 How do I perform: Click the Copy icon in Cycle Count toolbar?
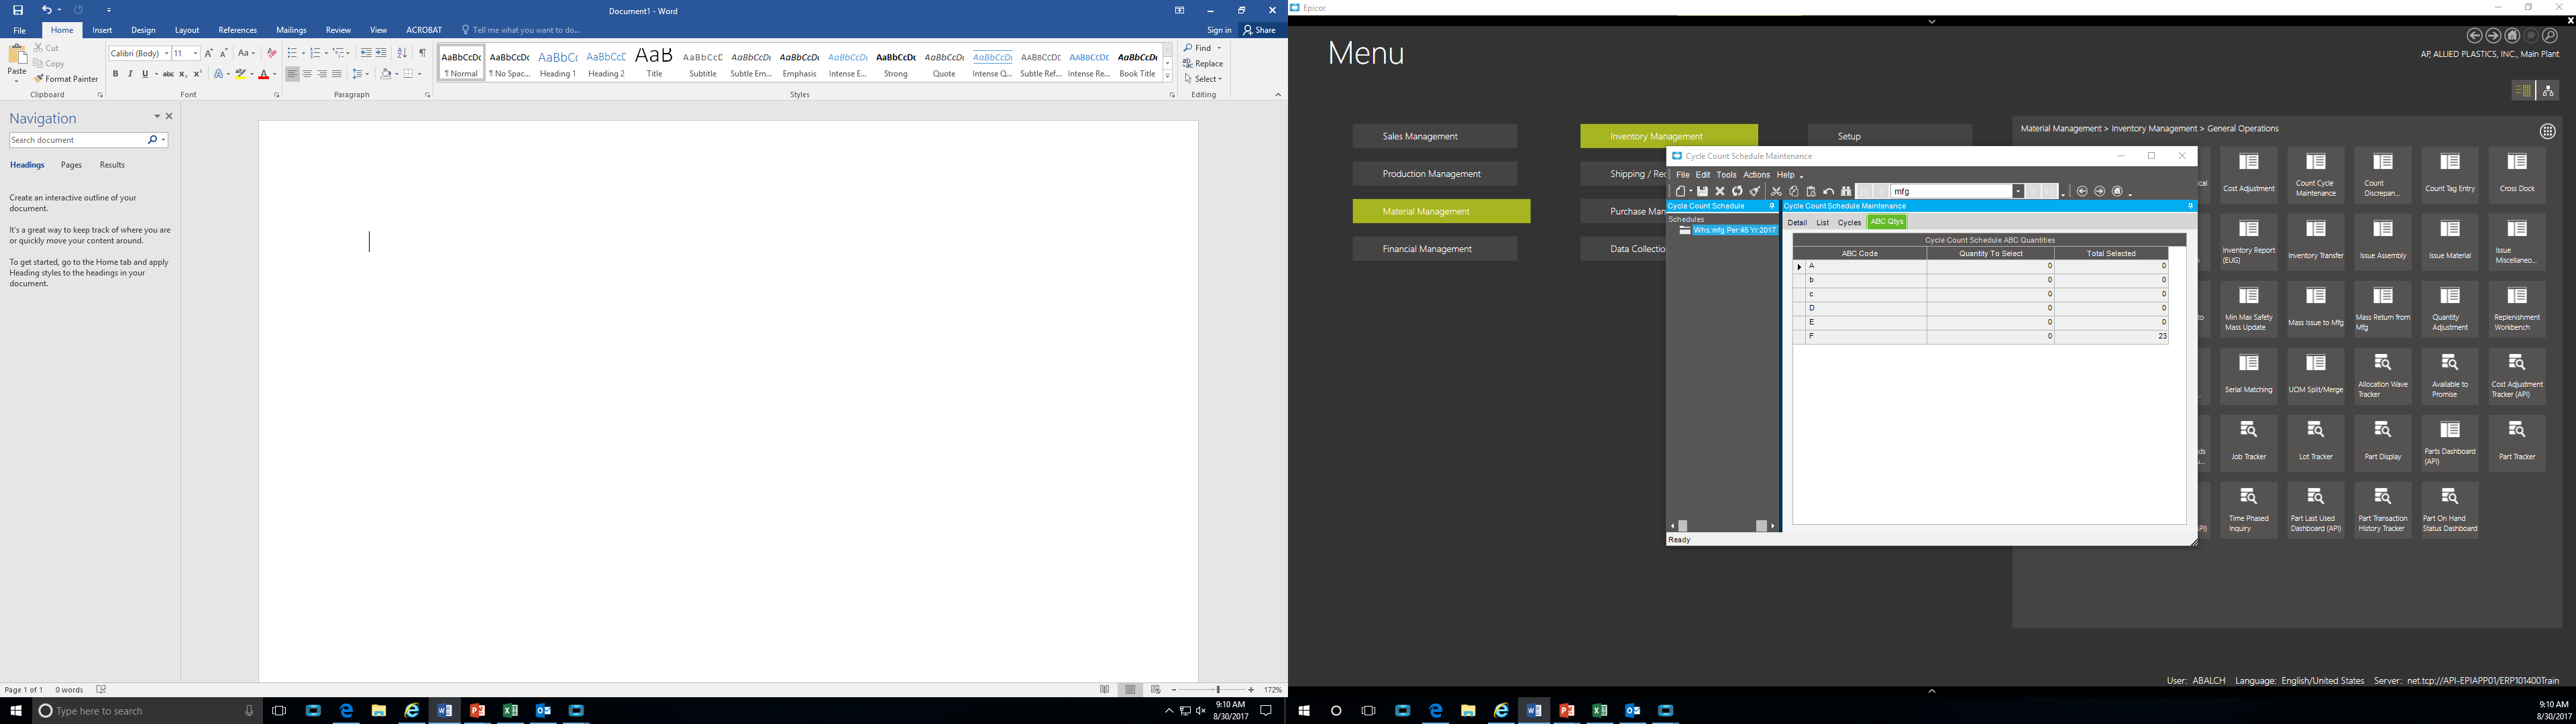(1794, 191)
